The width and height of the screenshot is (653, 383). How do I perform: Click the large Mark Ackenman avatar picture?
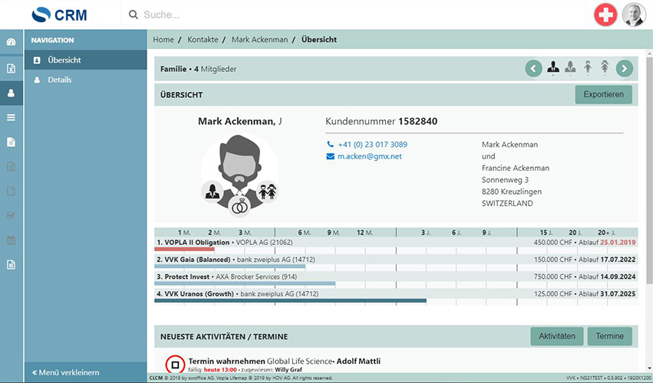(239, 175)
